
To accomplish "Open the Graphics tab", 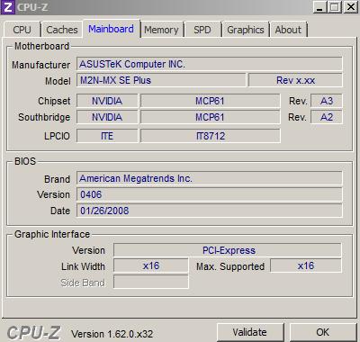I will (246, 30).
